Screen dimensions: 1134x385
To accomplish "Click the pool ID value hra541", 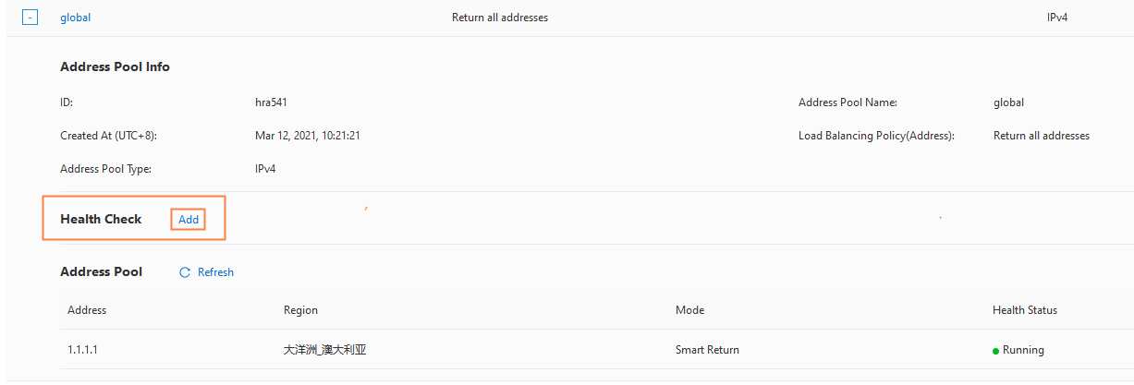I will point(271,102).
